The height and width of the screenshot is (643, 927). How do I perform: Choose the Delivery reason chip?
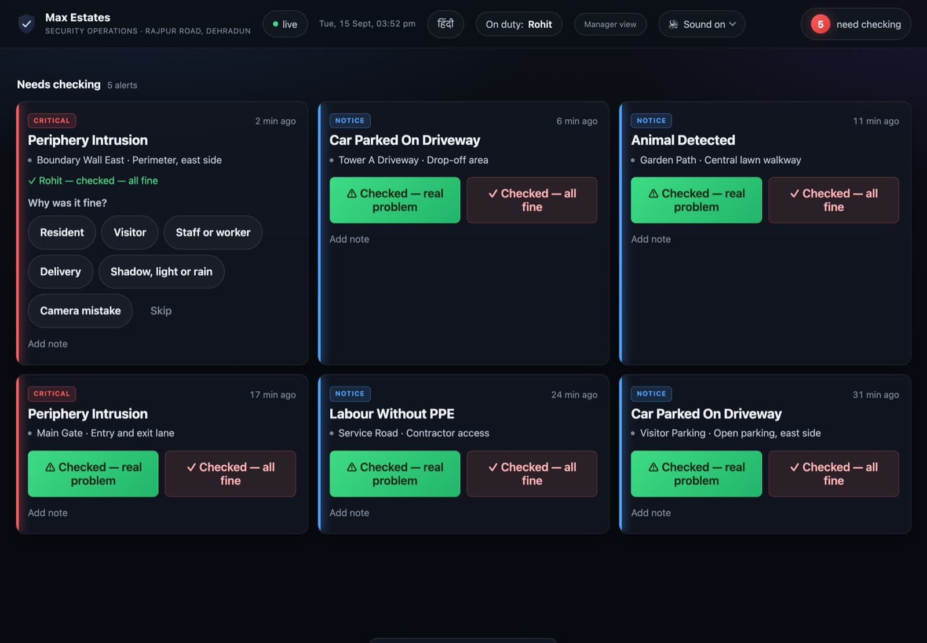pyautogui.click(x=60, y=272)
